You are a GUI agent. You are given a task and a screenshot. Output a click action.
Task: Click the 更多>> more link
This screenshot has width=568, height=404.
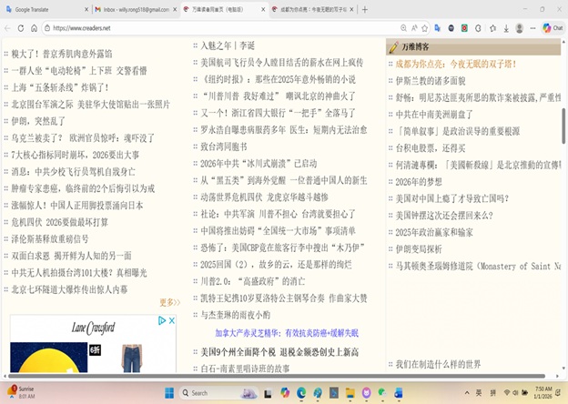point(169,302)
